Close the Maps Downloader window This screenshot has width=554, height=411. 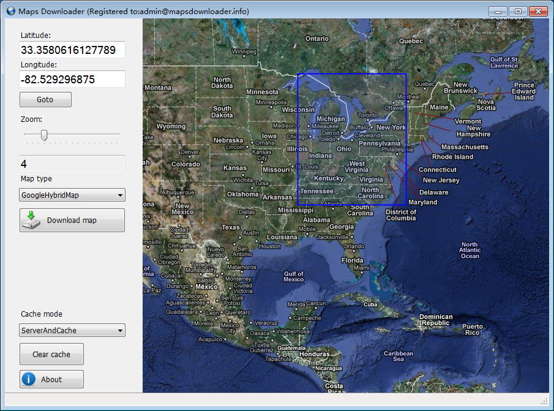coord(538,11)
